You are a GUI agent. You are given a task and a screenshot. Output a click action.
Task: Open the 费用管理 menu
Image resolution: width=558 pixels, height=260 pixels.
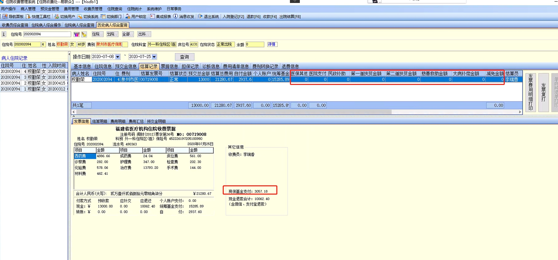[x=71, y=9]
